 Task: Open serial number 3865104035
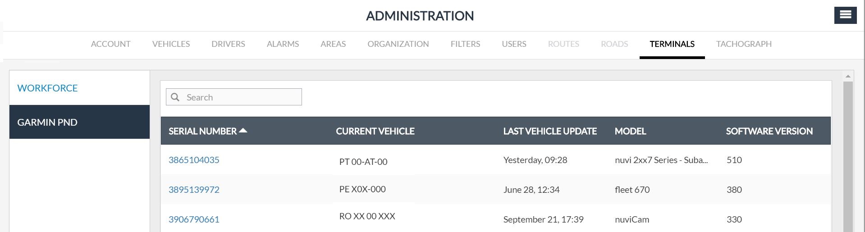click(194, 160)
